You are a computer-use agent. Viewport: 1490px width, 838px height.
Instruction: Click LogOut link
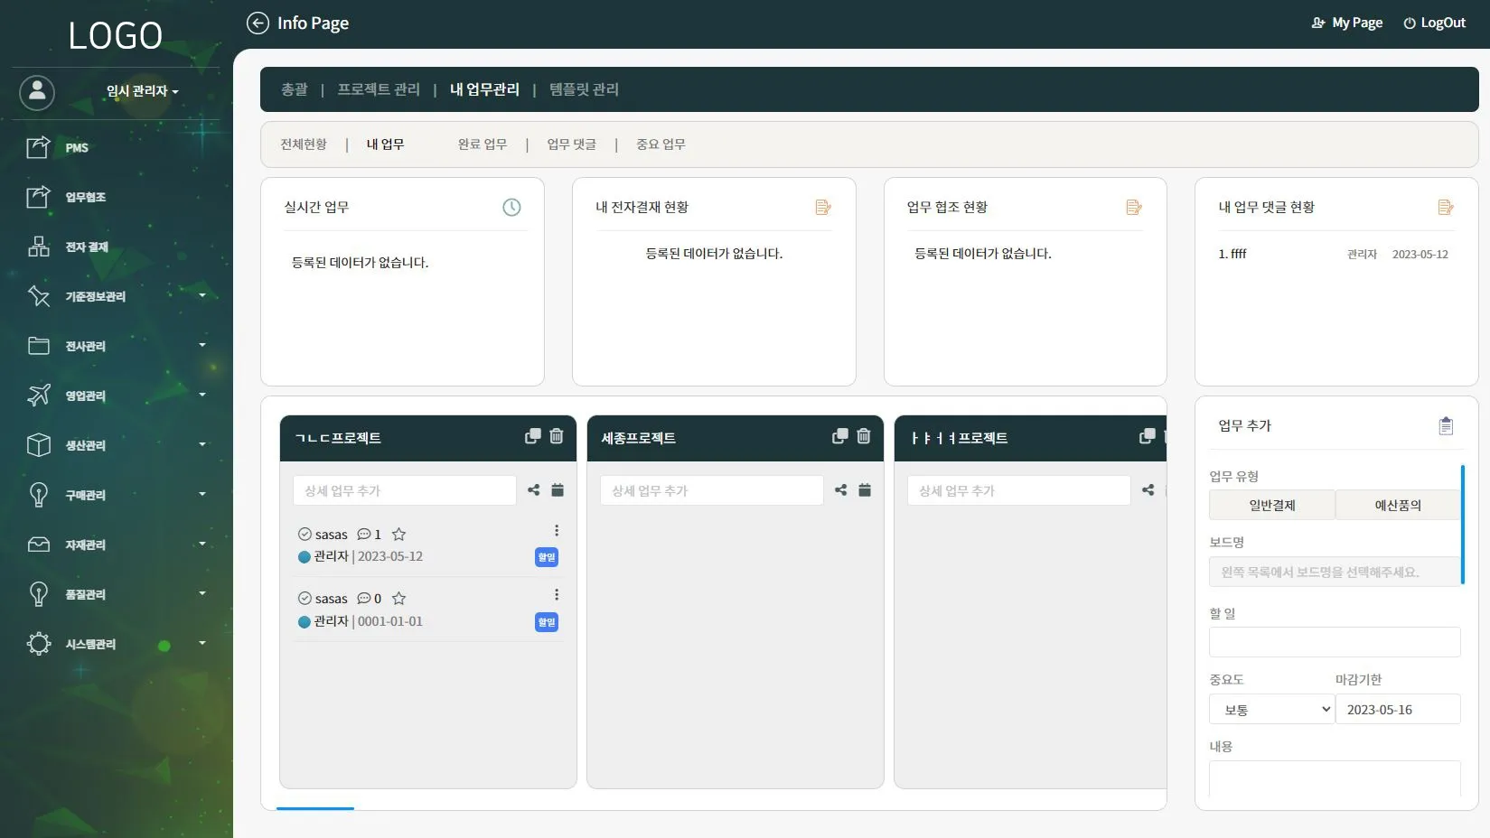point(1434,23)
